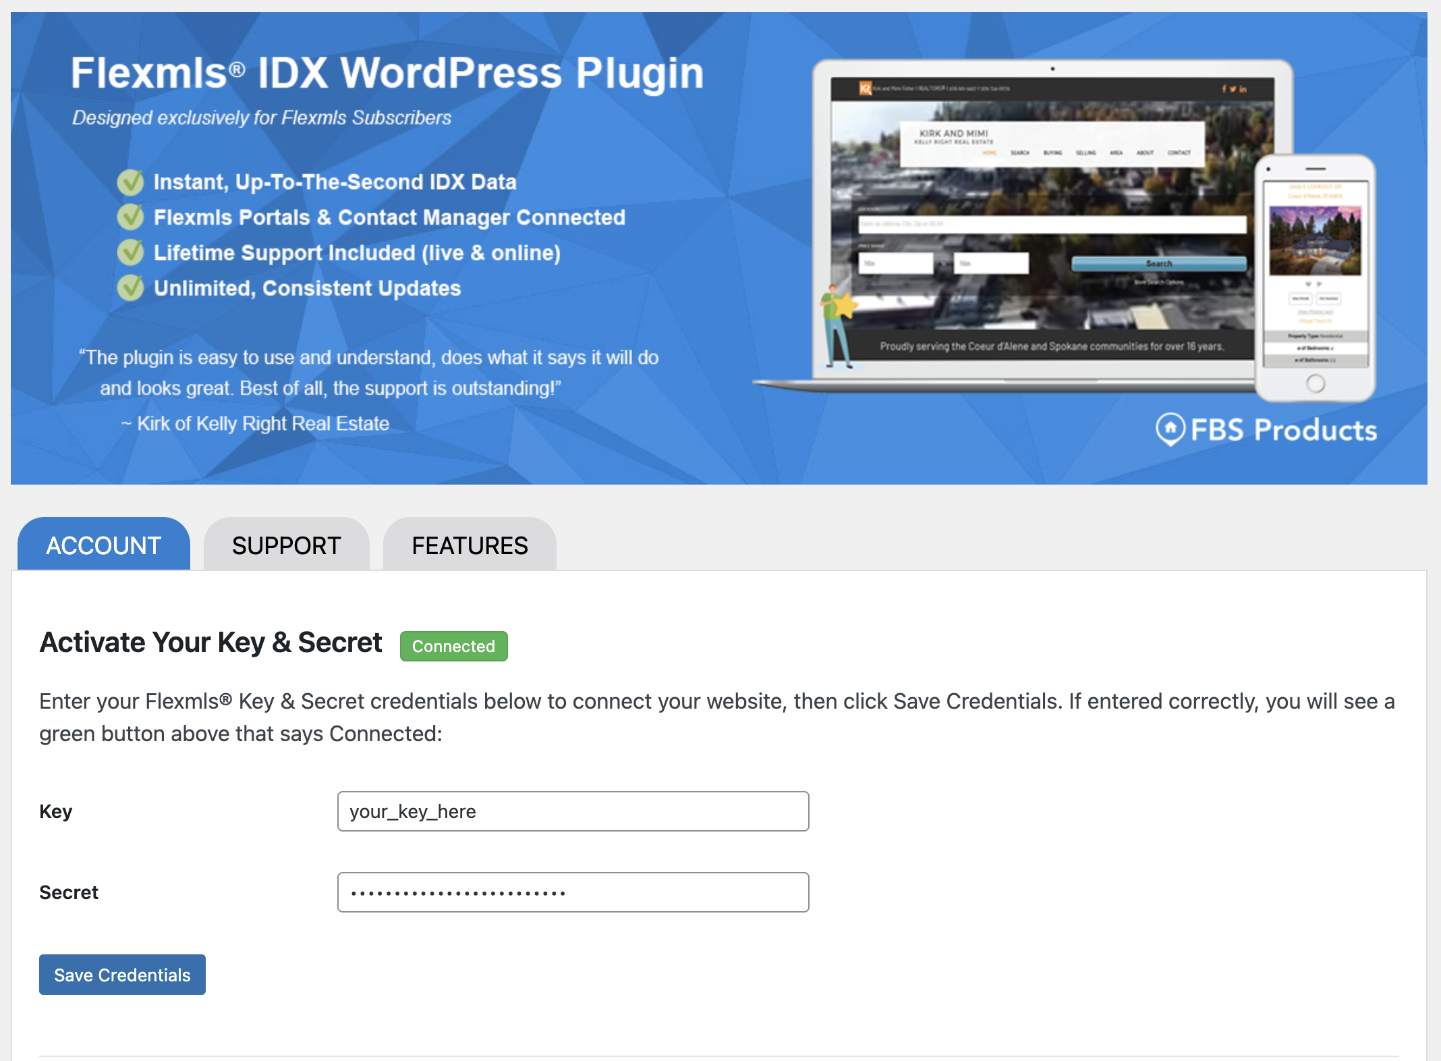1441x1061 pixels.
Task: Click the Flexmls IDX WordPress Plugin heading
Action: [x=387, y=73]
